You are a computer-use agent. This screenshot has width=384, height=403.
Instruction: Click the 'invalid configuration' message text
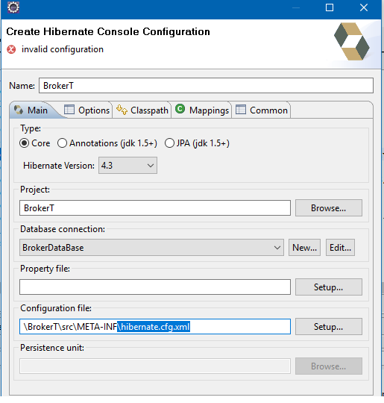(63, 49)
